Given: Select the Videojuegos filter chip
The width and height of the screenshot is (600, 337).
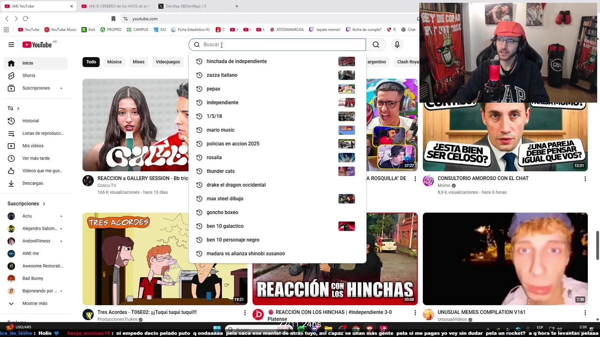Looking at the screenshot, I should click(168, 62).
